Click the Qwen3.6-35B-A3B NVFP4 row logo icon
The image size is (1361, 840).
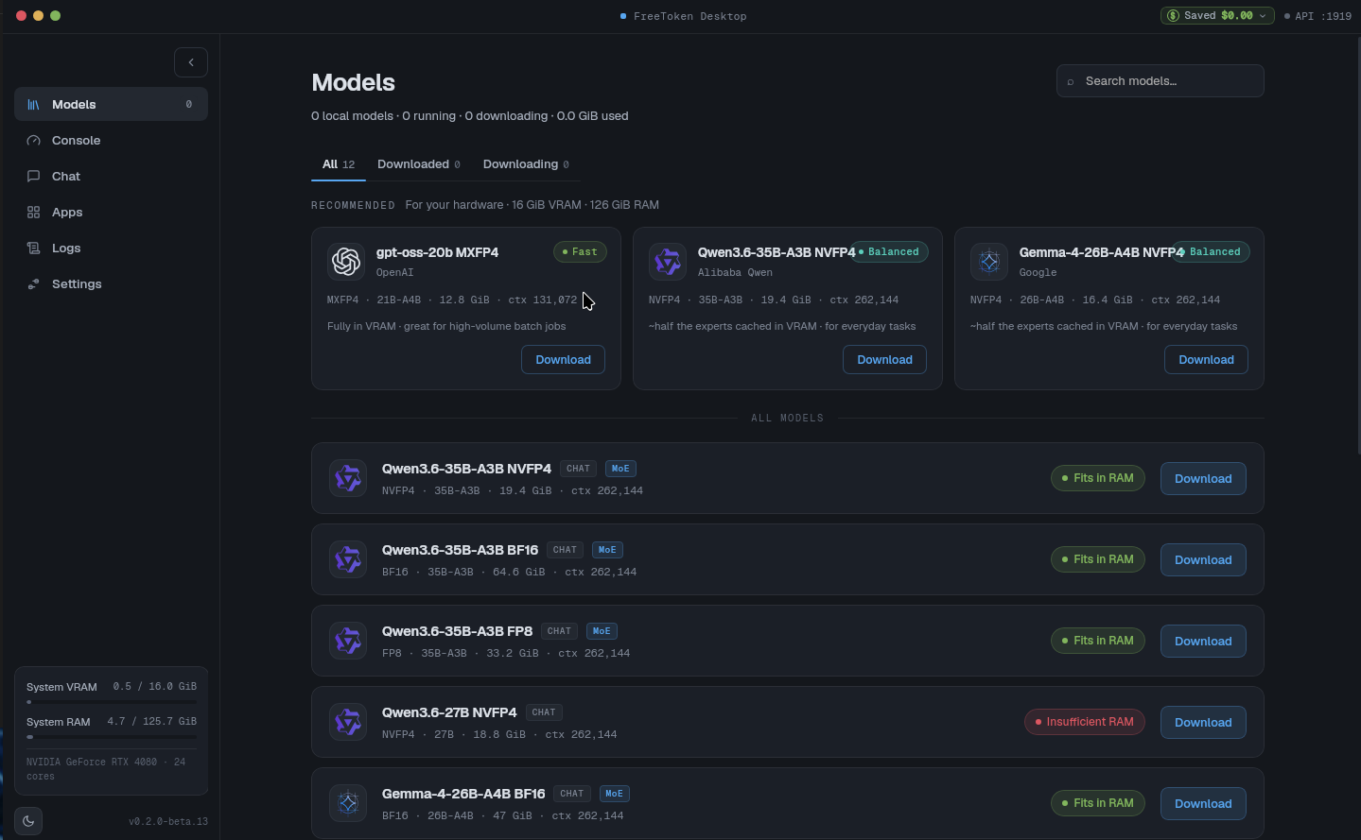[x=348, y=478]
